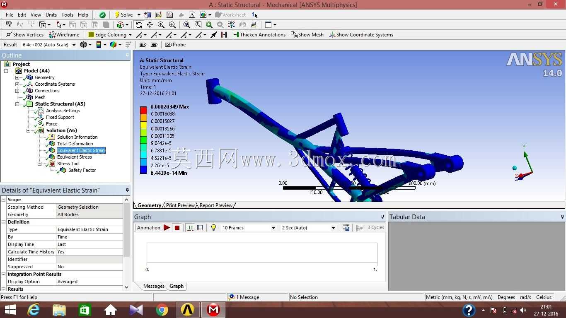Open the File menu
The width and height of the screenshot is (566, 318).
coord(10,15)
